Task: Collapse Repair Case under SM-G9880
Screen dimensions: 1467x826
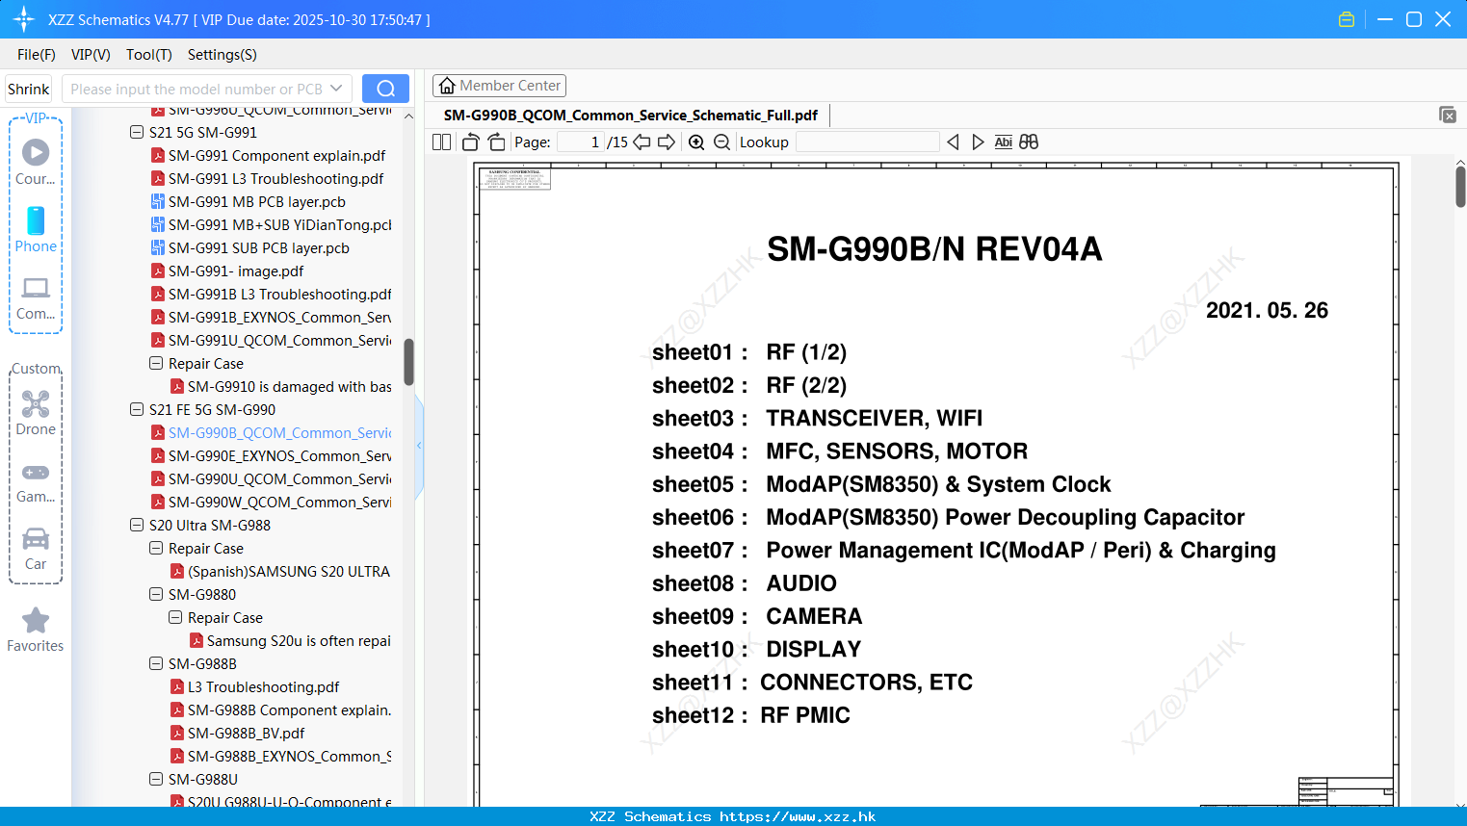Action: pos(175,618)
